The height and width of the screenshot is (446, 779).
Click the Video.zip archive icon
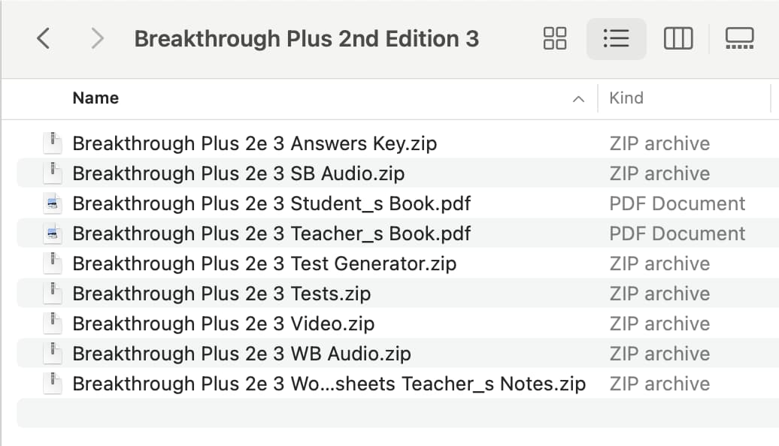pos(53,324)
